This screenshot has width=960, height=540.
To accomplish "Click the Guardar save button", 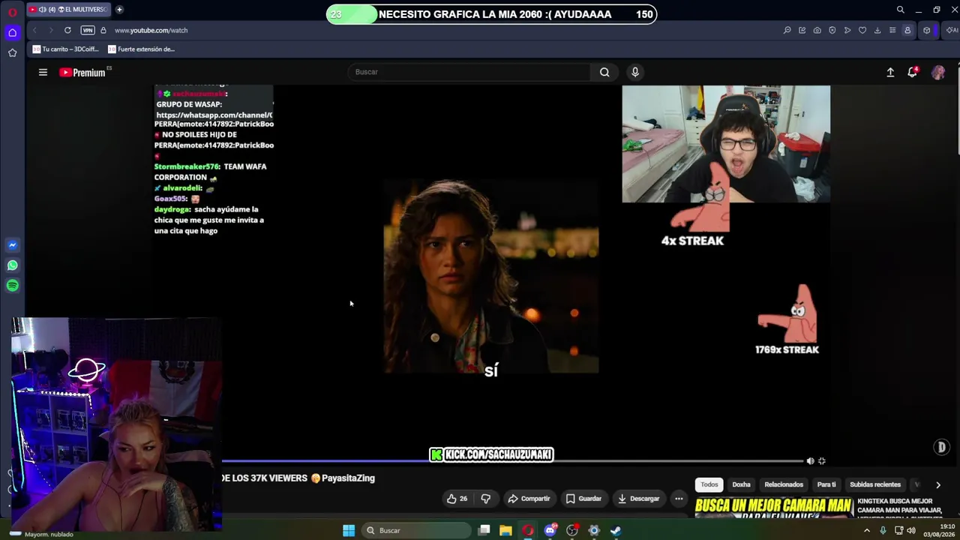I will [583, 499].
